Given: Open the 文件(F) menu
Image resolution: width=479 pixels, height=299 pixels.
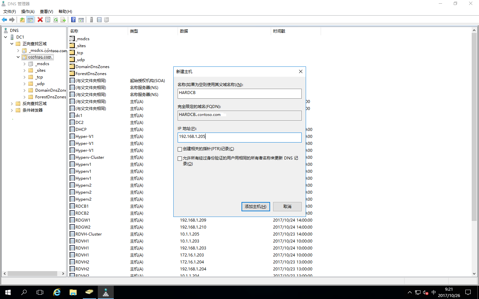Looking at the screenshot, I should click(10, 12).
